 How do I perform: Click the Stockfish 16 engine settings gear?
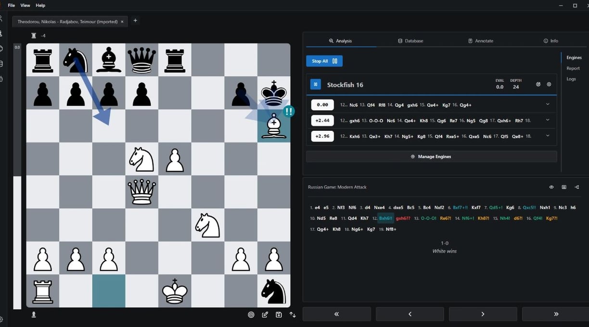(x=549, y=84)
